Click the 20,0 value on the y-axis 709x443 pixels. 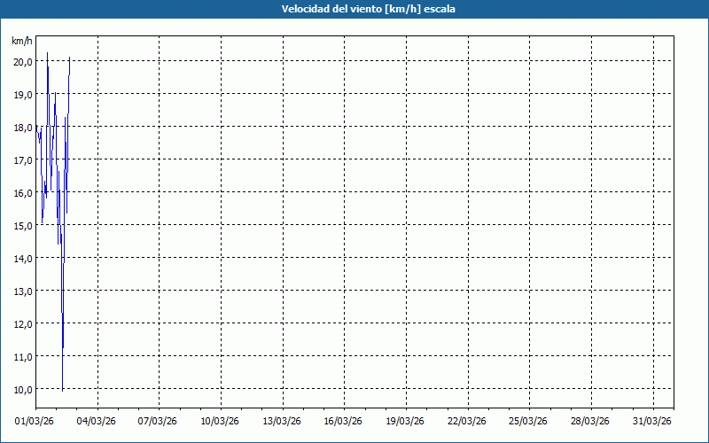(22, 62)
